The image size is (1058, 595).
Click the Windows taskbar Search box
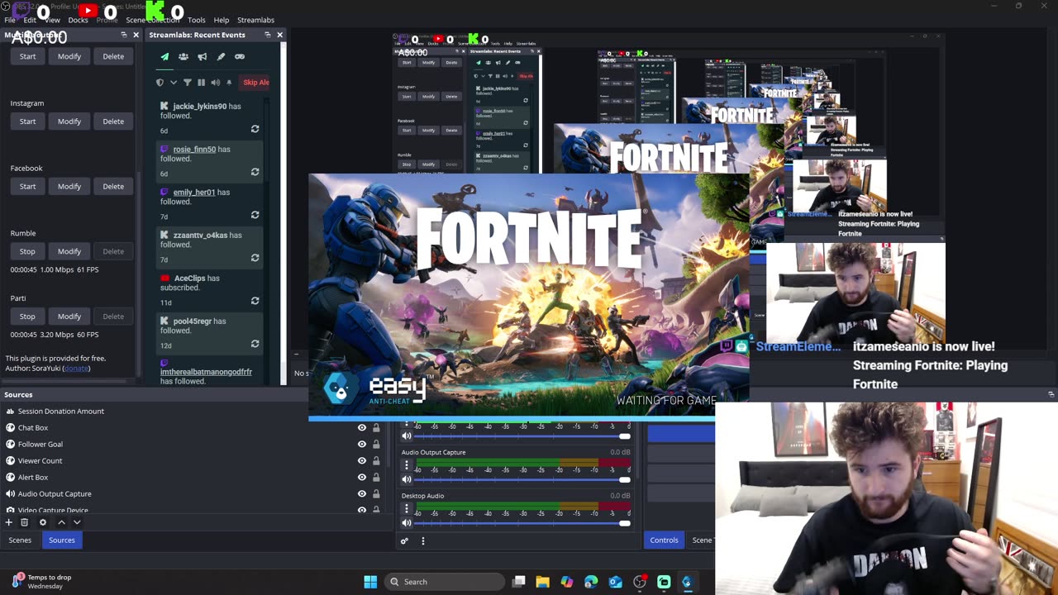pos(445,582)
